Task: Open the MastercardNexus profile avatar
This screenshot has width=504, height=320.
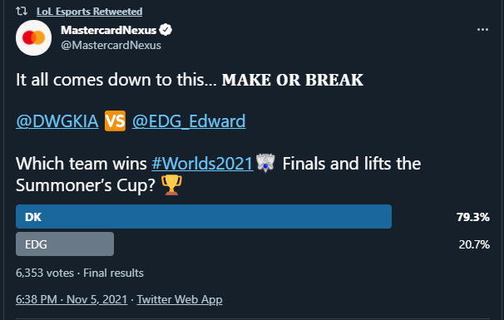Action: pos(34,38)
